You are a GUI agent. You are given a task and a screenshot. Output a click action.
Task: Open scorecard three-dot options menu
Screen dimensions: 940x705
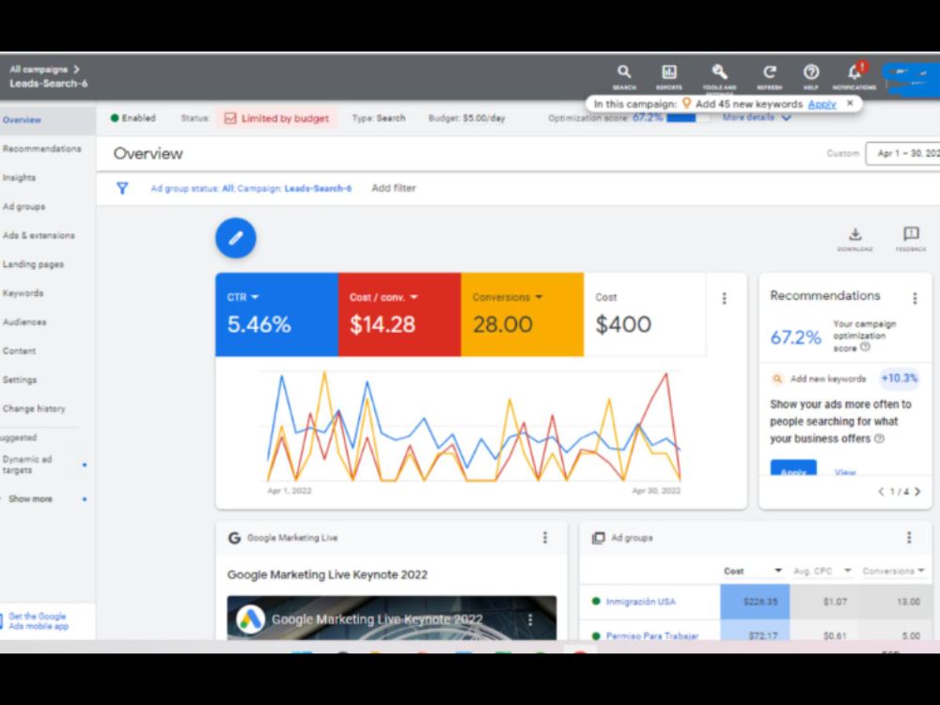pyautogui.click(x=724, y=299)
